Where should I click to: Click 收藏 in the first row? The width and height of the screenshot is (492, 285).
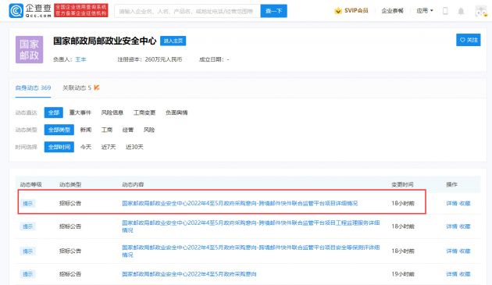click(465, 203)
